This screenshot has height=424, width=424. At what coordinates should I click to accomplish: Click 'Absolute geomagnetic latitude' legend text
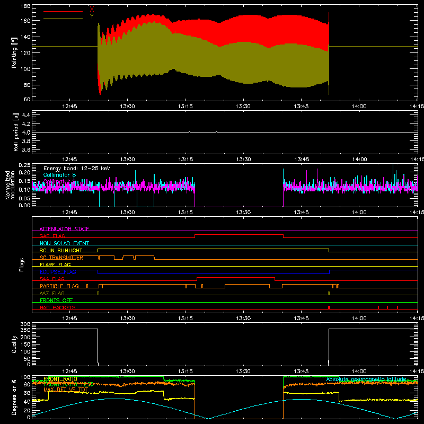366,379
